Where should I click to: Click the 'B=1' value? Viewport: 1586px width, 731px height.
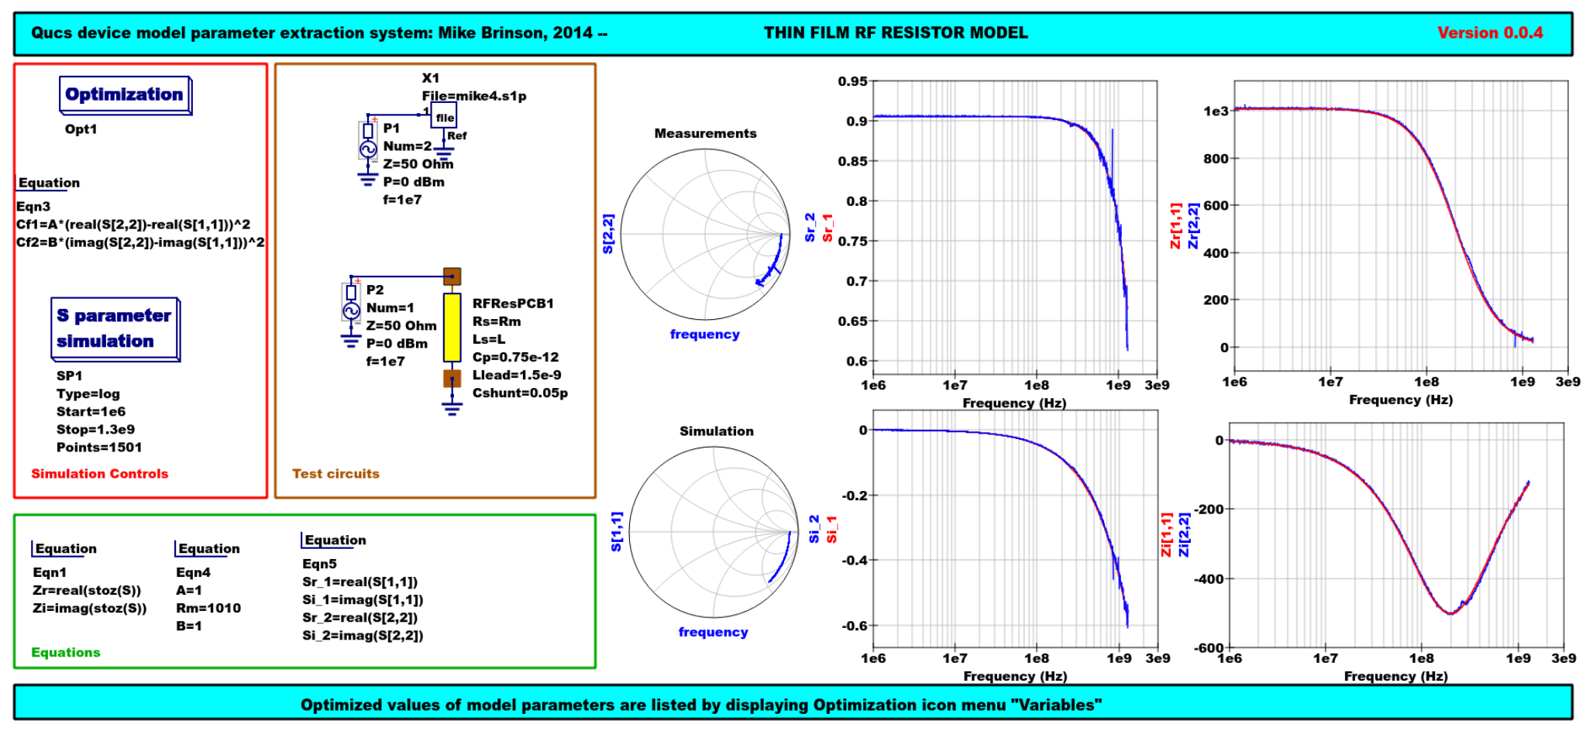(x=189, y=626)
